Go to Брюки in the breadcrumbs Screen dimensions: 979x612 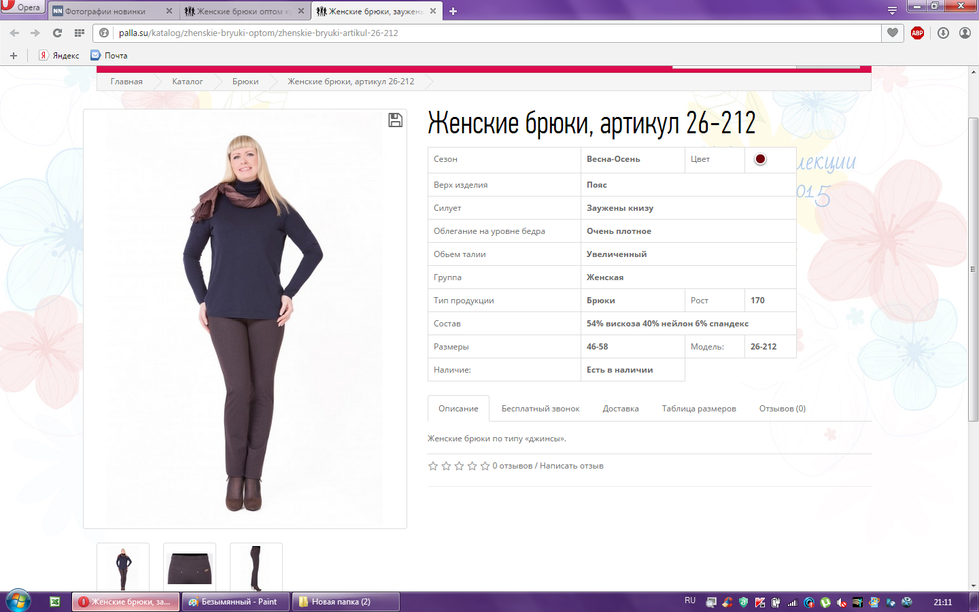click(245, 82)
